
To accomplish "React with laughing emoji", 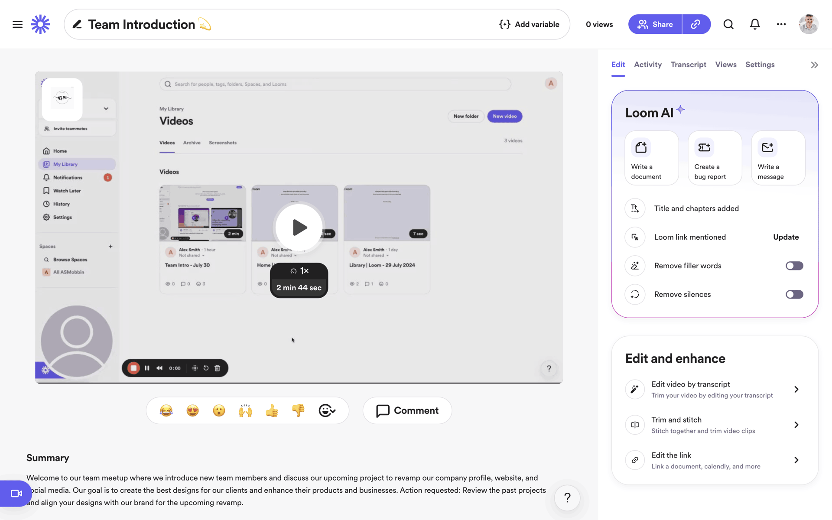I will [x=166, y=410].
